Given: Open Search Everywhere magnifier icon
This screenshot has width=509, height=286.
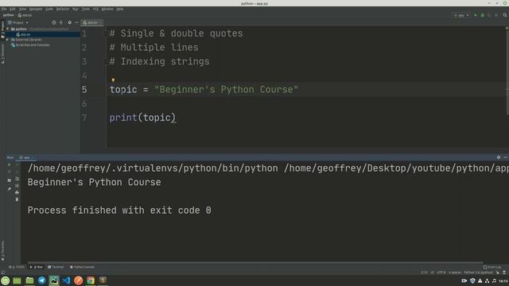Looking at the screenshot, I should tap(505, 15).
